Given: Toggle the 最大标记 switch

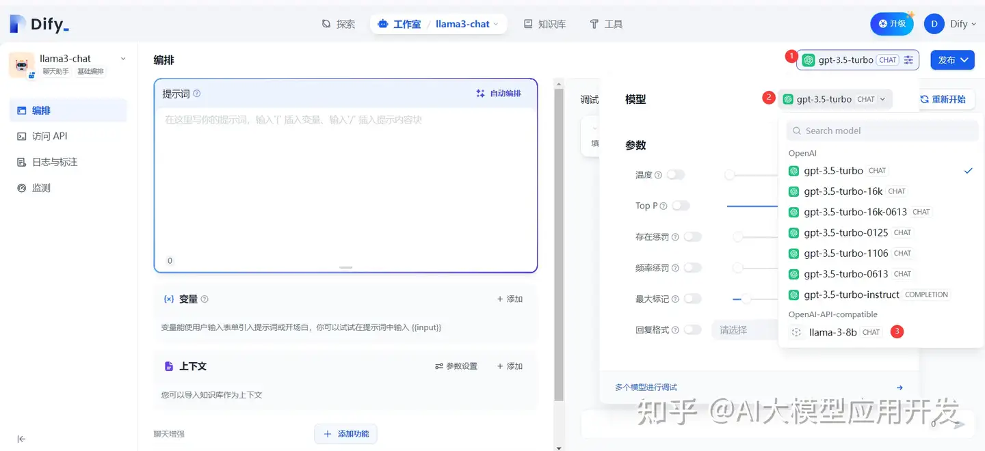Looking at the screenshot, I should point(693,299).
